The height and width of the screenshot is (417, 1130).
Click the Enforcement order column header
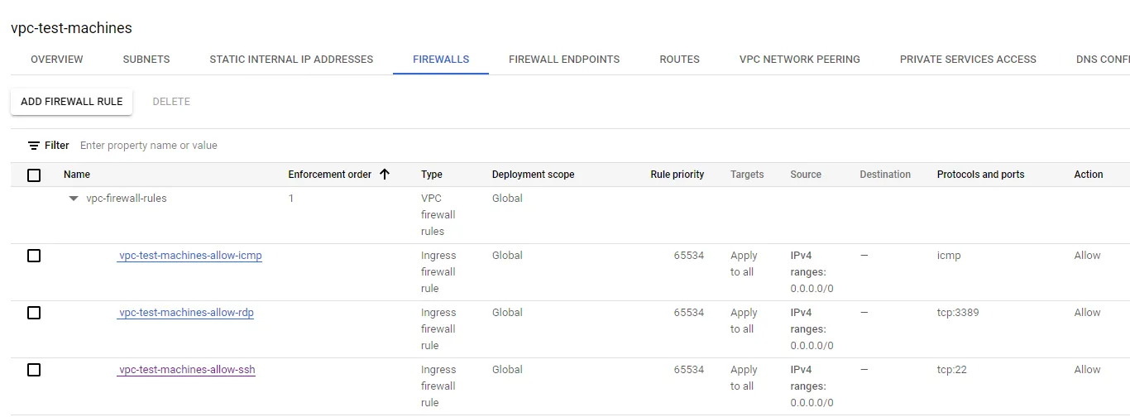(329, 175)
